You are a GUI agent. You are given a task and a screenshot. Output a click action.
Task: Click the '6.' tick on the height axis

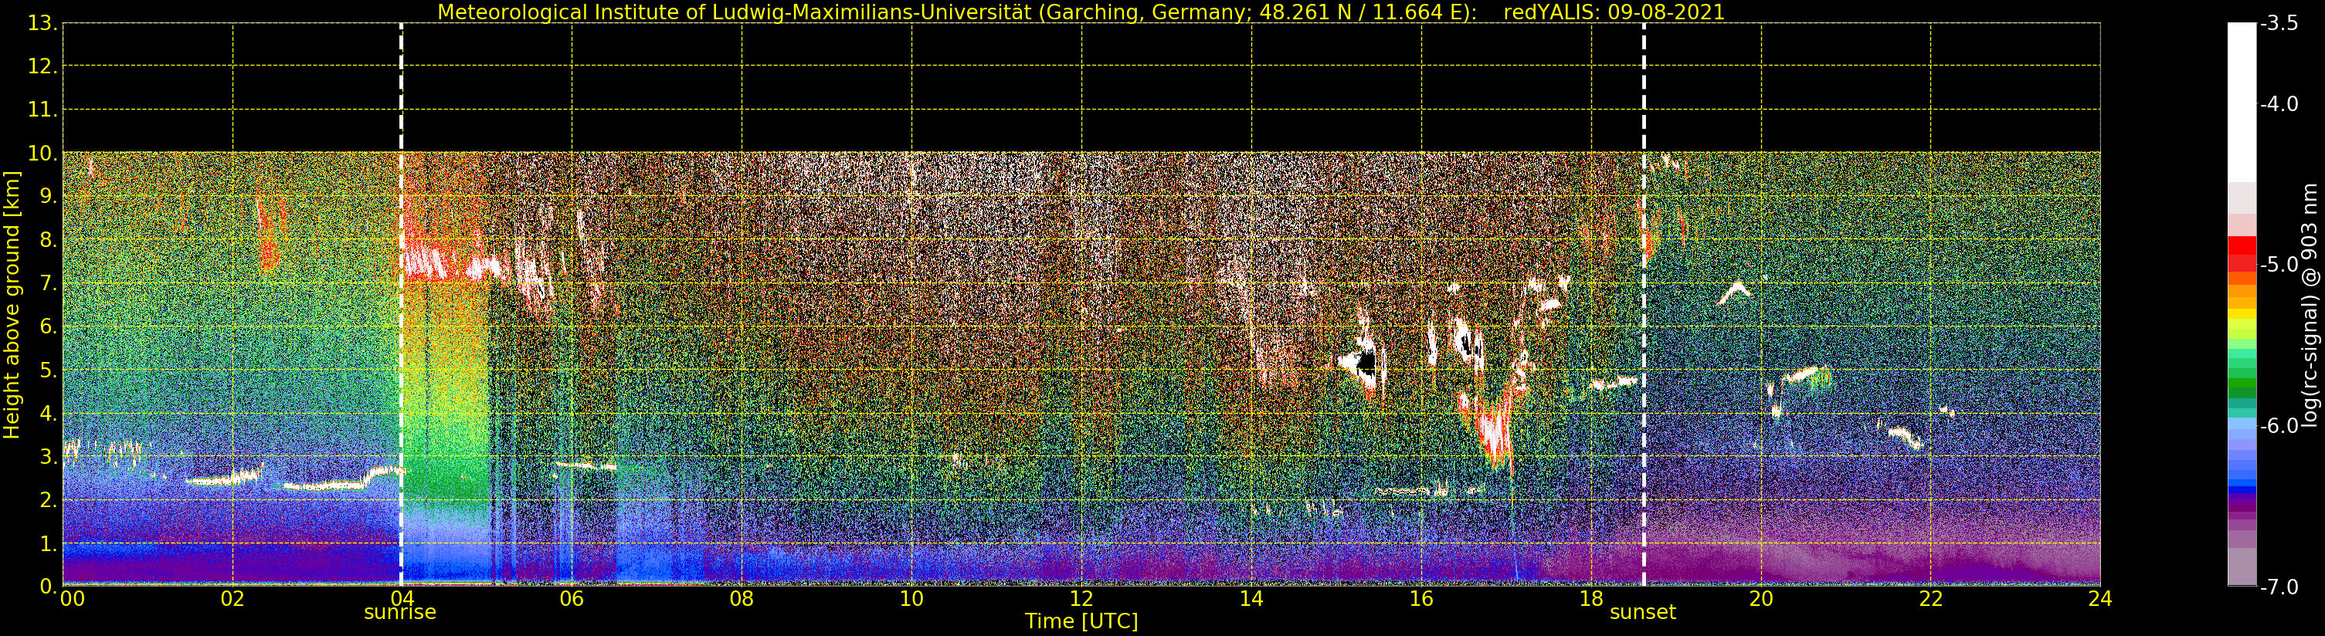pos(48,326)
